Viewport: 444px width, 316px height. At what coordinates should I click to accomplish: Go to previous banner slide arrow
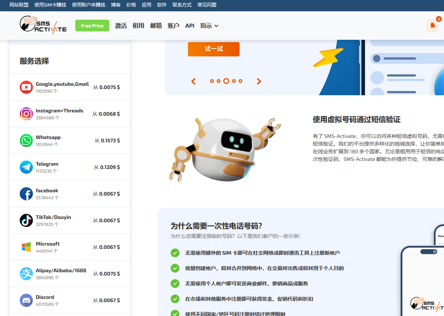point(193,81)
